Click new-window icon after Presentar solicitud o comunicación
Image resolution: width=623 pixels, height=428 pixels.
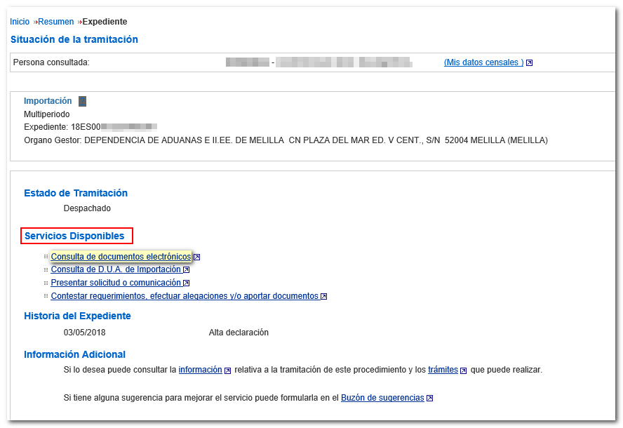click(x=187, y=283)
